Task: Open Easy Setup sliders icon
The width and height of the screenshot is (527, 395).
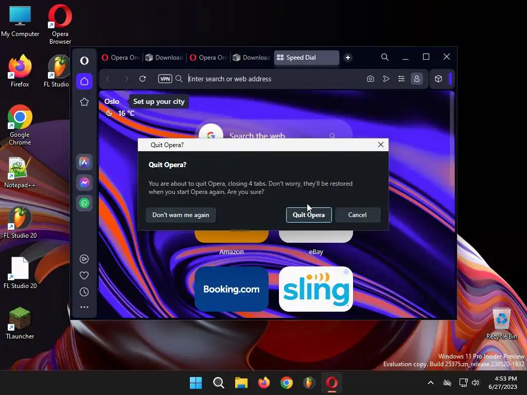Action: (401, 79)
